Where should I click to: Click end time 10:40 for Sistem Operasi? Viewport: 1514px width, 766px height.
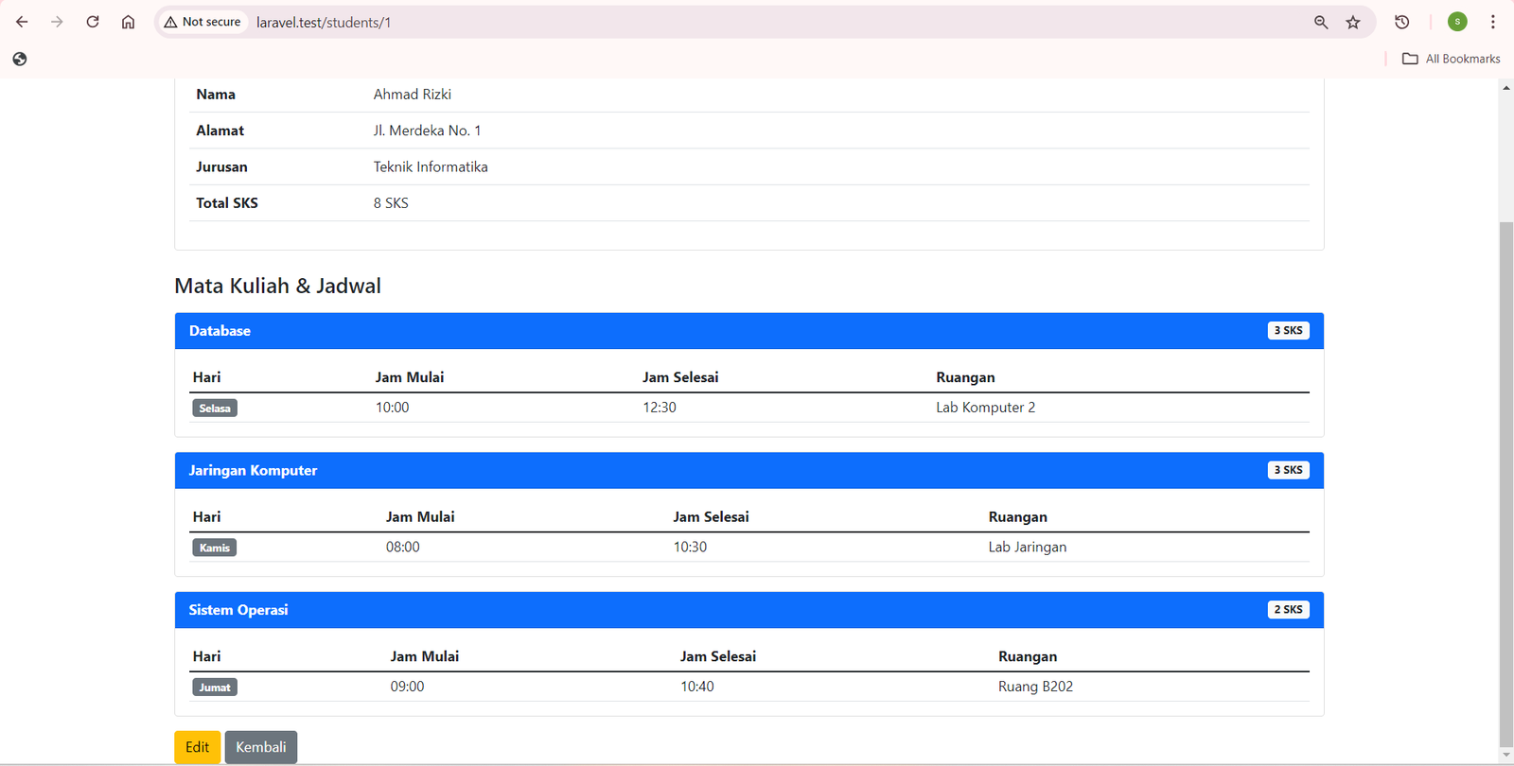(697, 687)
